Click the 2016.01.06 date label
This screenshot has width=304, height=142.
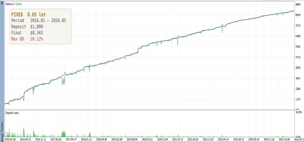[10, 139]
